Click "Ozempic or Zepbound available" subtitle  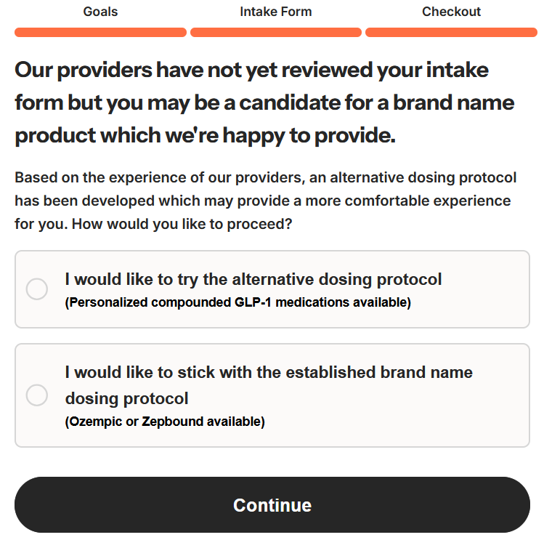[x=165, y=422]
